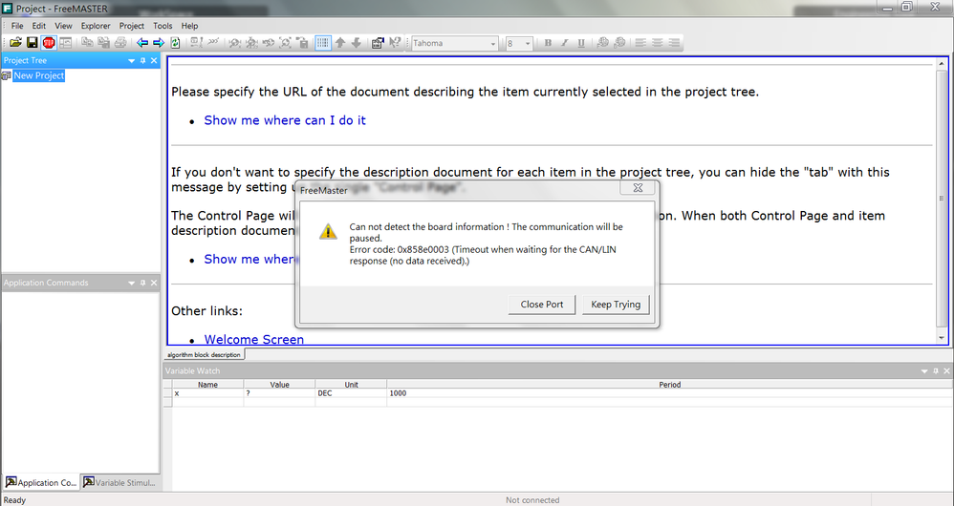Click the gray down arrow toolbar icon
The height and width of the screenshot is (506, 954).
357,43
